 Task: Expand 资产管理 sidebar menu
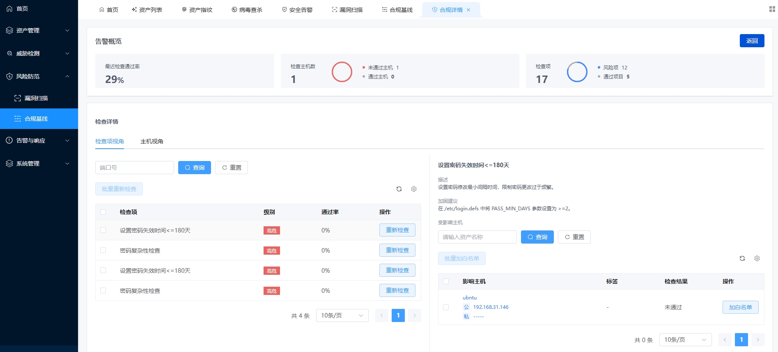39,30
